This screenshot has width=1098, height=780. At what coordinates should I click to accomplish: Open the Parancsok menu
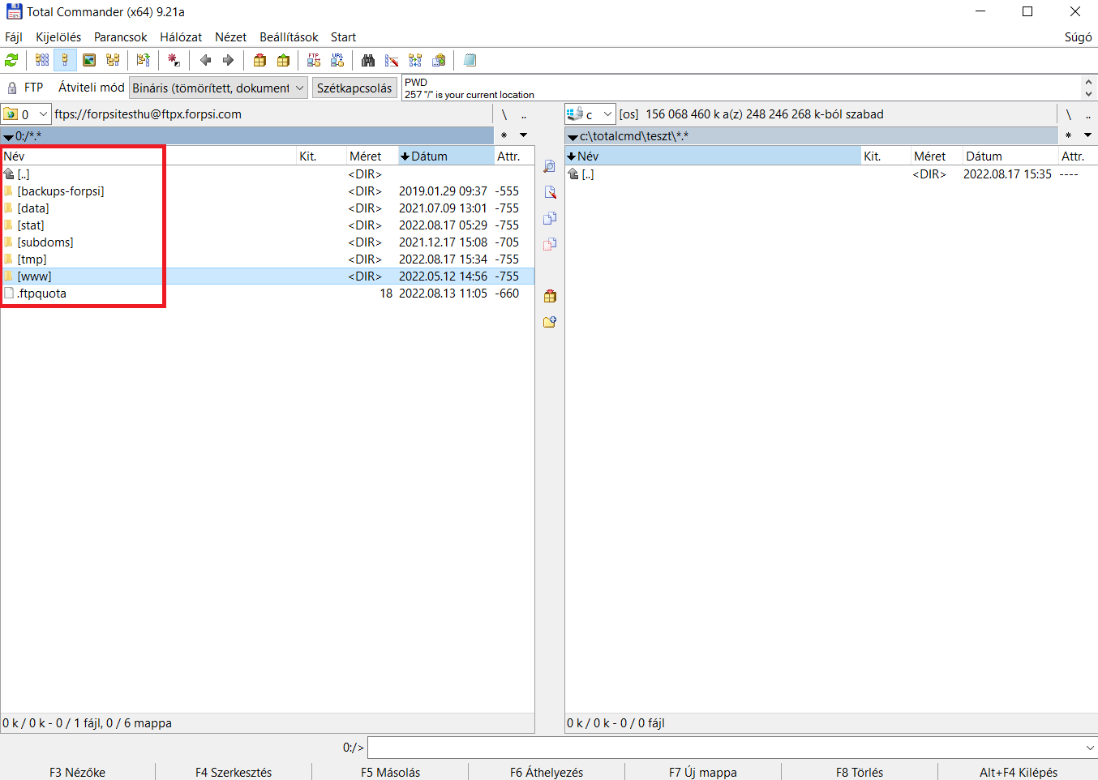coord(121,37)
